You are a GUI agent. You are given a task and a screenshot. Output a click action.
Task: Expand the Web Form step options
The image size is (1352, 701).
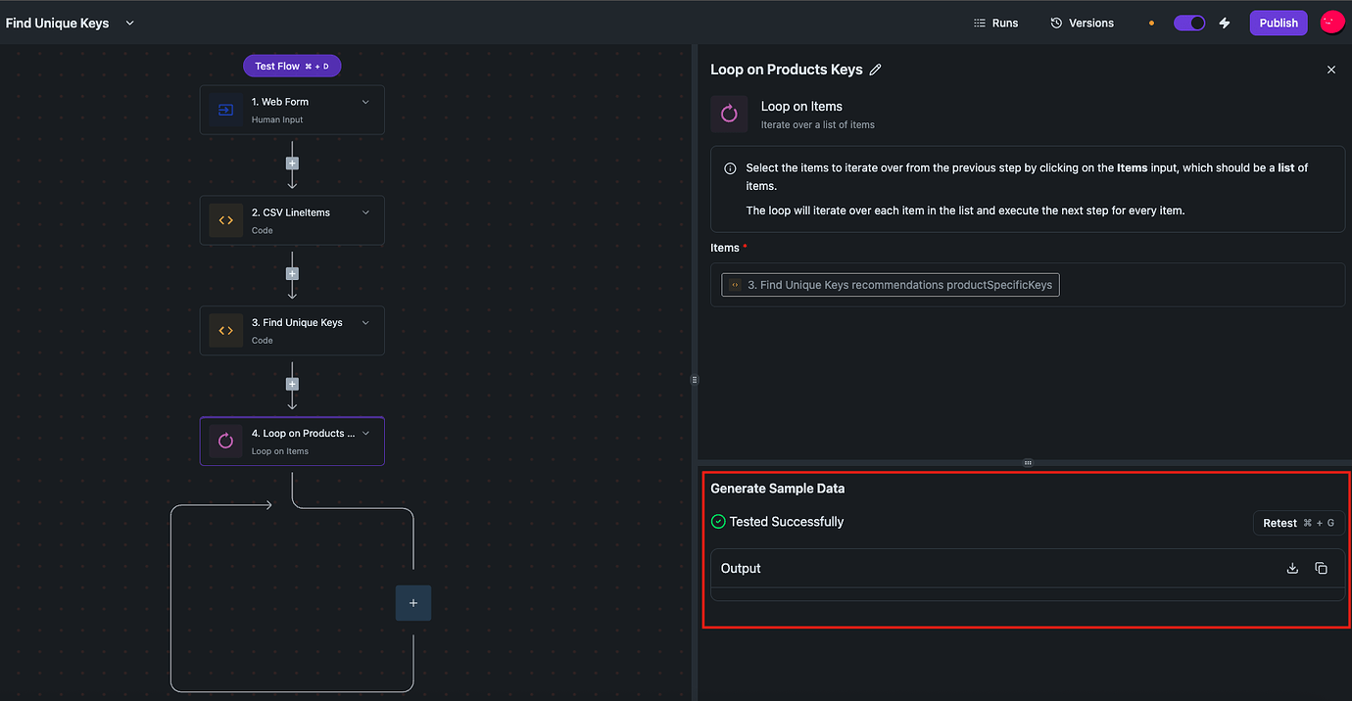point(365,102)
